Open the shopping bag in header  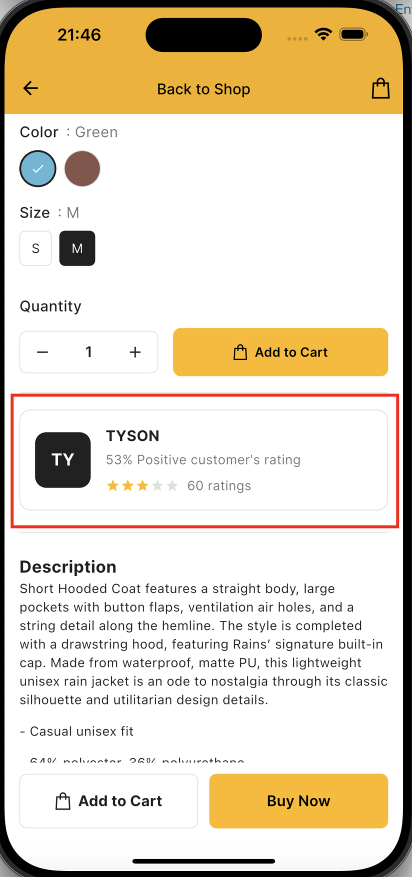click(380, 88)
